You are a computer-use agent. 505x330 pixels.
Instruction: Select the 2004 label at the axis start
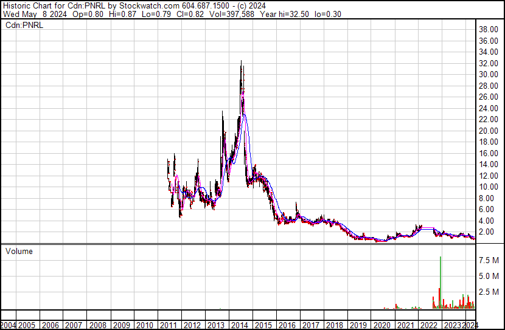(8, 325)
